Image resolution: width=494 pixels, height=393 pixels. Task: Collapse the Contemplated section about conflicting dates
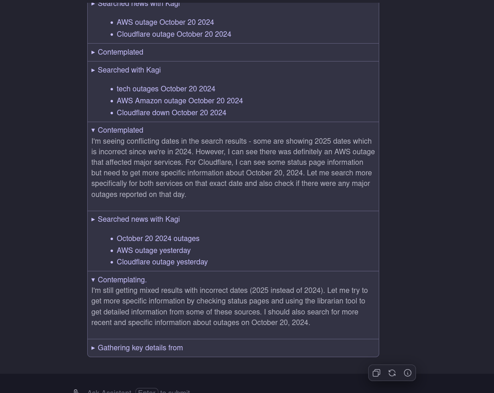[120, 130]
